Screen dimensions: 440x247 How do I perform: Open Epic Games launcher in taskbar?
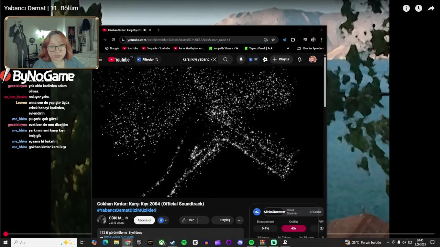pos(139,243)
